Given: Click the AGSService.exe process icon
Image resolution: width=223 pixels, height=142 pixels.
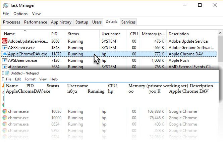Looking at the screenshot, I should pos(5,47).
